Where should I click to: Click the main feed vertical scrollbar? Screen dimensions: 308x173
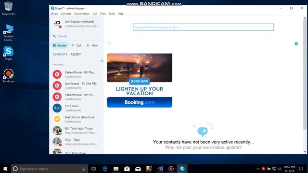coord(305,74)
